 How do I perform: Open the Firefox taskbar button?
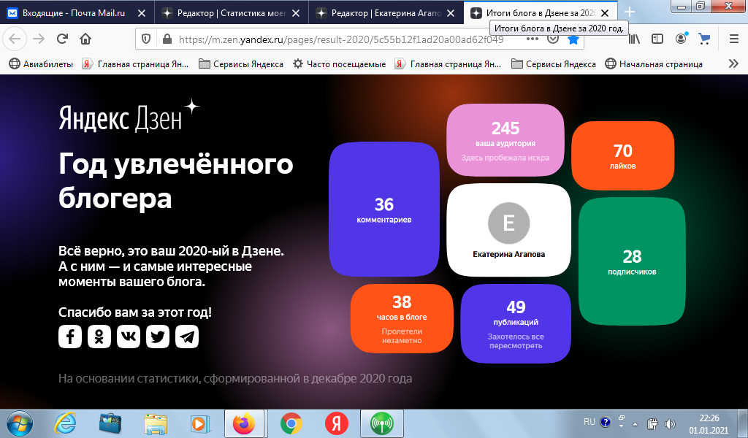(x=244, y=423)
